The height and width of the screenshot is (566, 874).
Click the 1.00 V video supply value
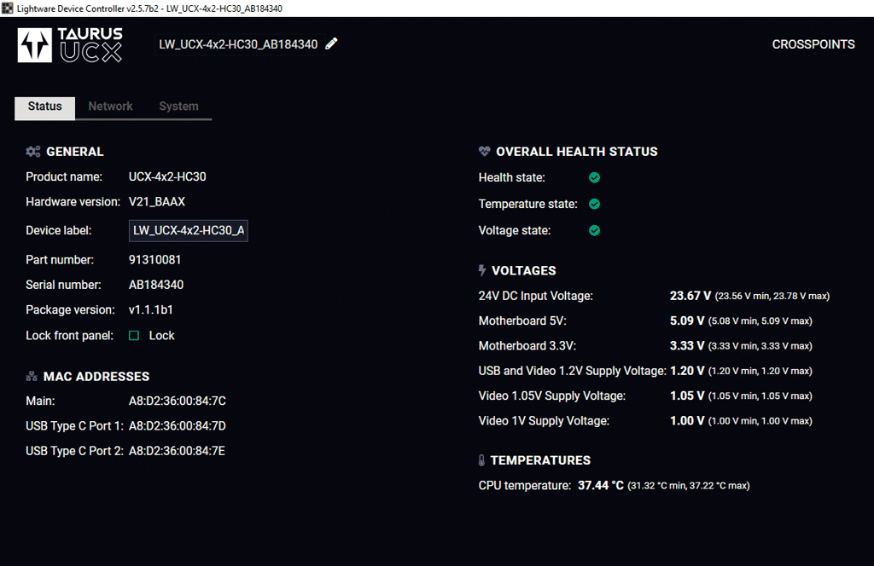[687, 421]
